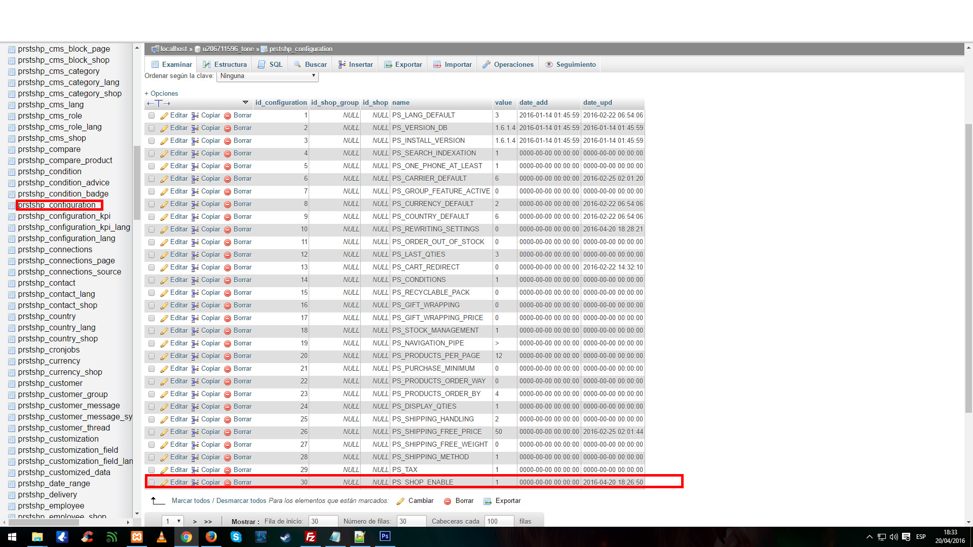Screen dimensions: 973x547
Task: Click the Photoshop icon in the taskbar
Action: [x=385, y=537]
